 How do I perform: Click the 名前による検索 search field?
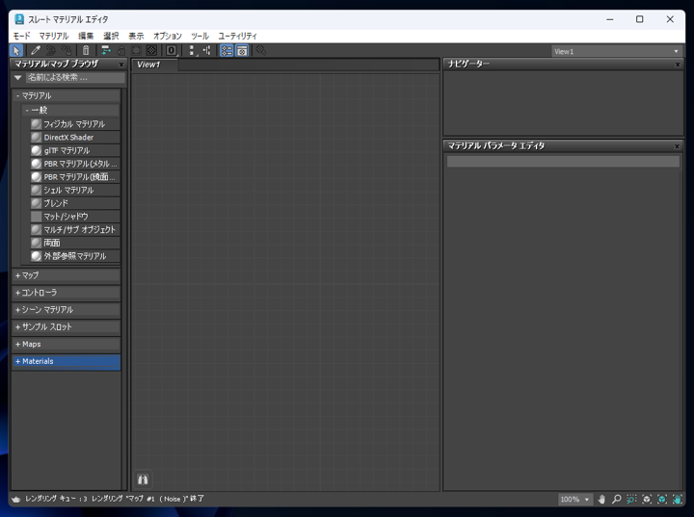pyautogui.click(x=75, y=77)
